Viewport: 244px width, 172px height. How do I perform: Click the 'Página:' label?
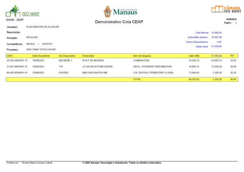[x=228, y=23]
